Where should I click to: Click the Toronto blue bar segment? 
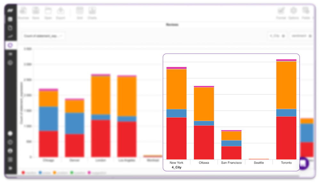point(286,113)
